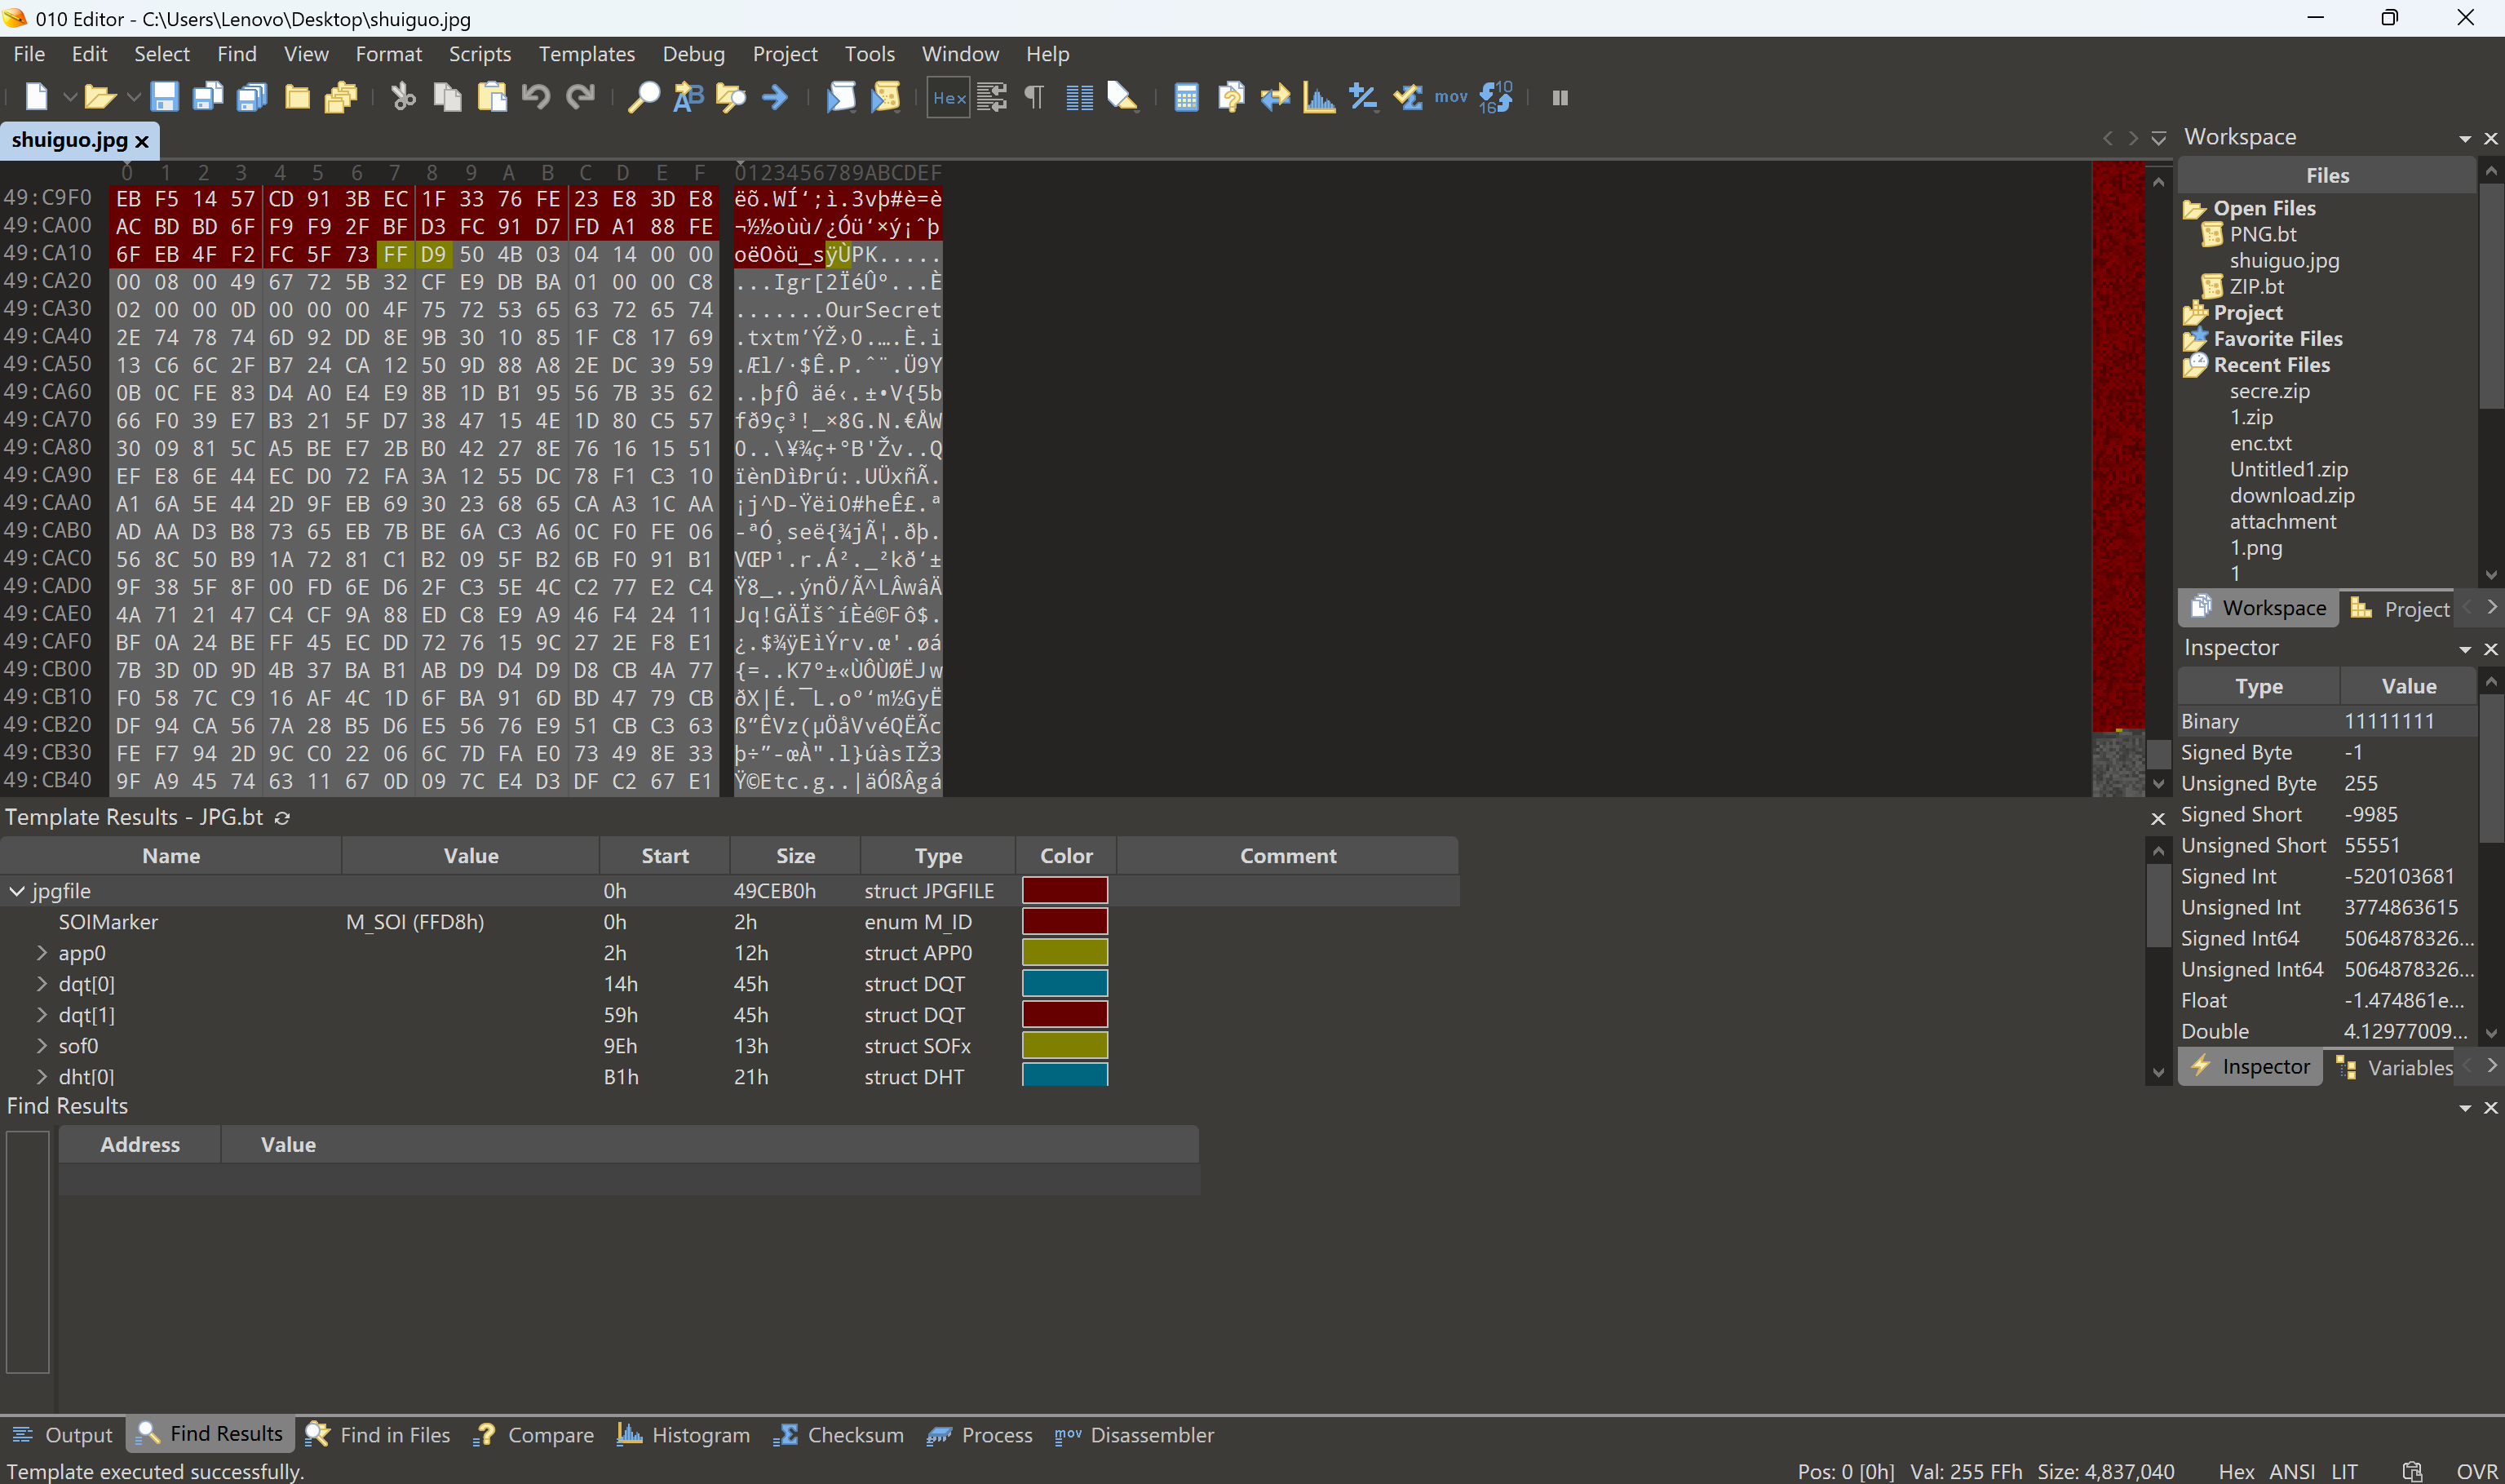Open secre.zip from Recent Files
Screen dimensions: 2505x1484
point(2269,391)
